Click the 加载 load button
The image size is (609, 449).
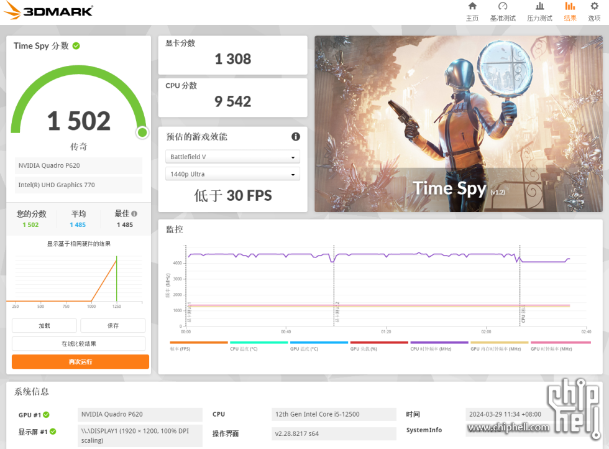(44, 325)
